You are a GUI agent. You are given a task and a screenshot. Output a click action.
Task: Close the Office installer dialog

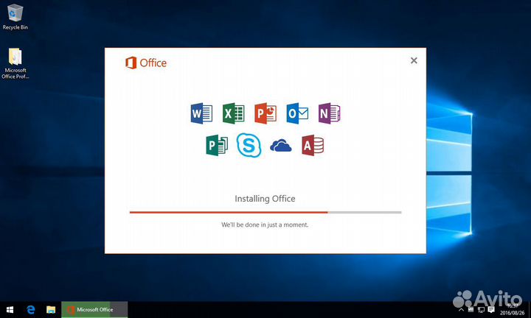[x=414, y=60]
